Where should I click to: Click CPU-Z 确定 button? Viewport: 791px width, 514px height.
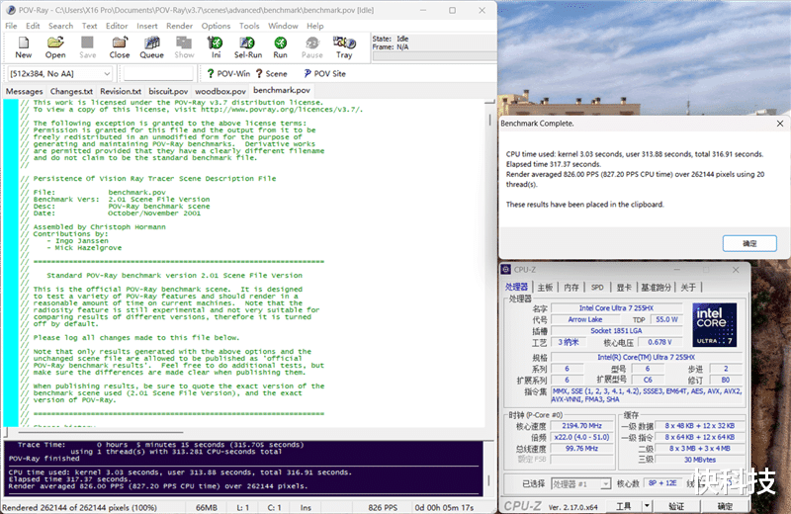click(725, 505)
